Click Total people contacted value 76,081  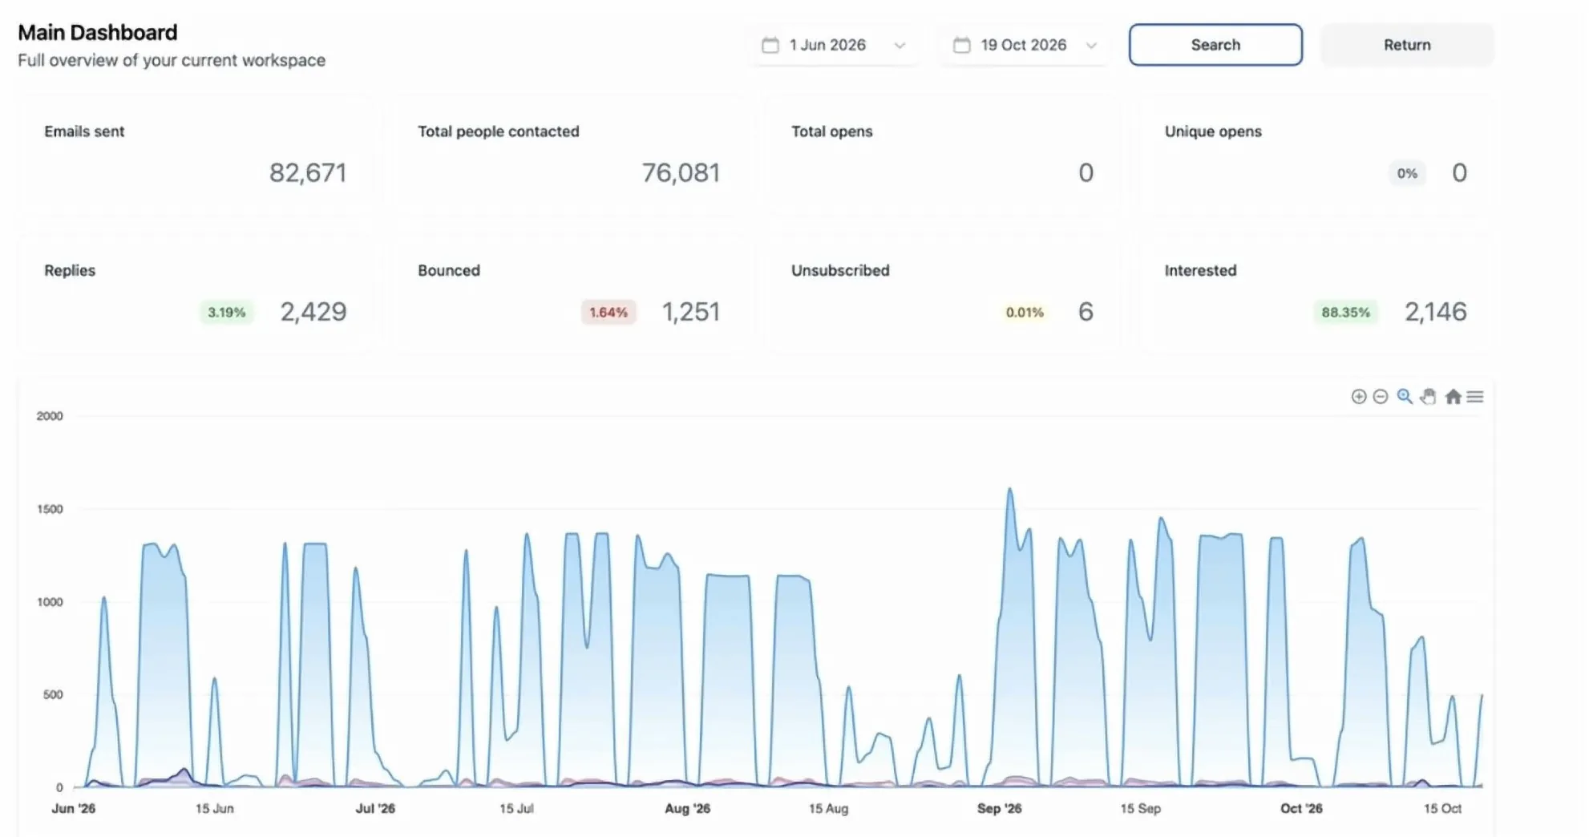point(681,172)
